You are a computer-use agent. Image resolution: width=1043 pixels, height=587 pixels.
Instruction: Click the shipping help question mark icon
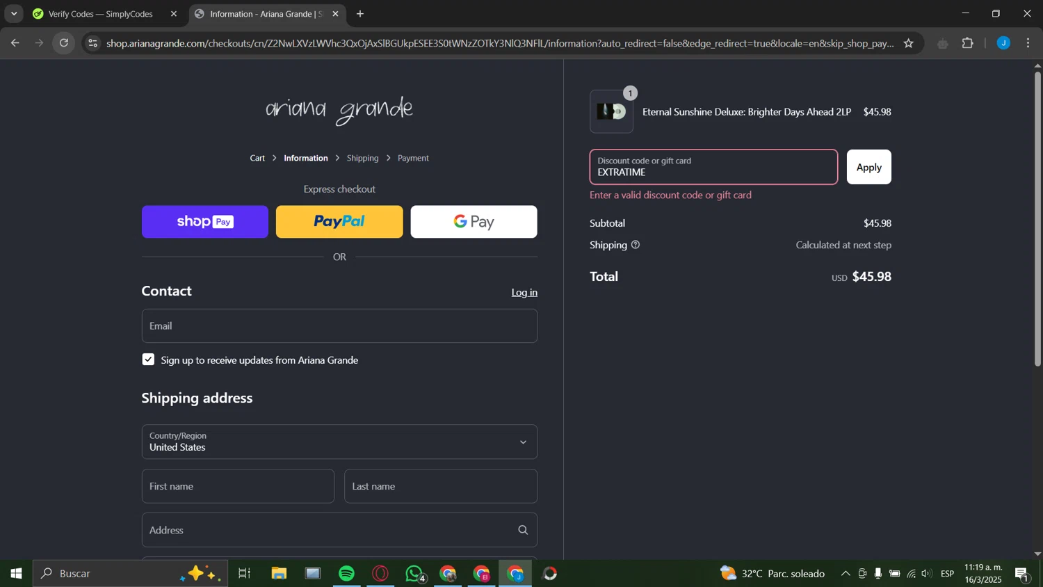coord(636,245)
